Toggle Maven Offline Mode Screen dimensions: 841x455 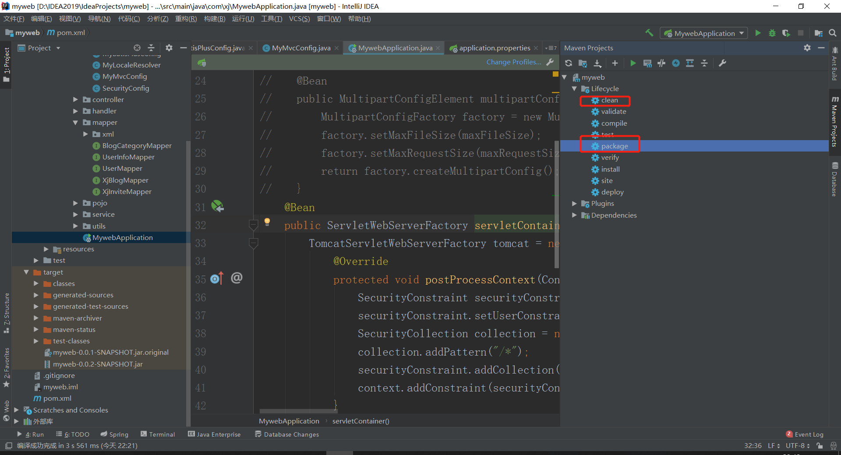click(x=661, y=63)
